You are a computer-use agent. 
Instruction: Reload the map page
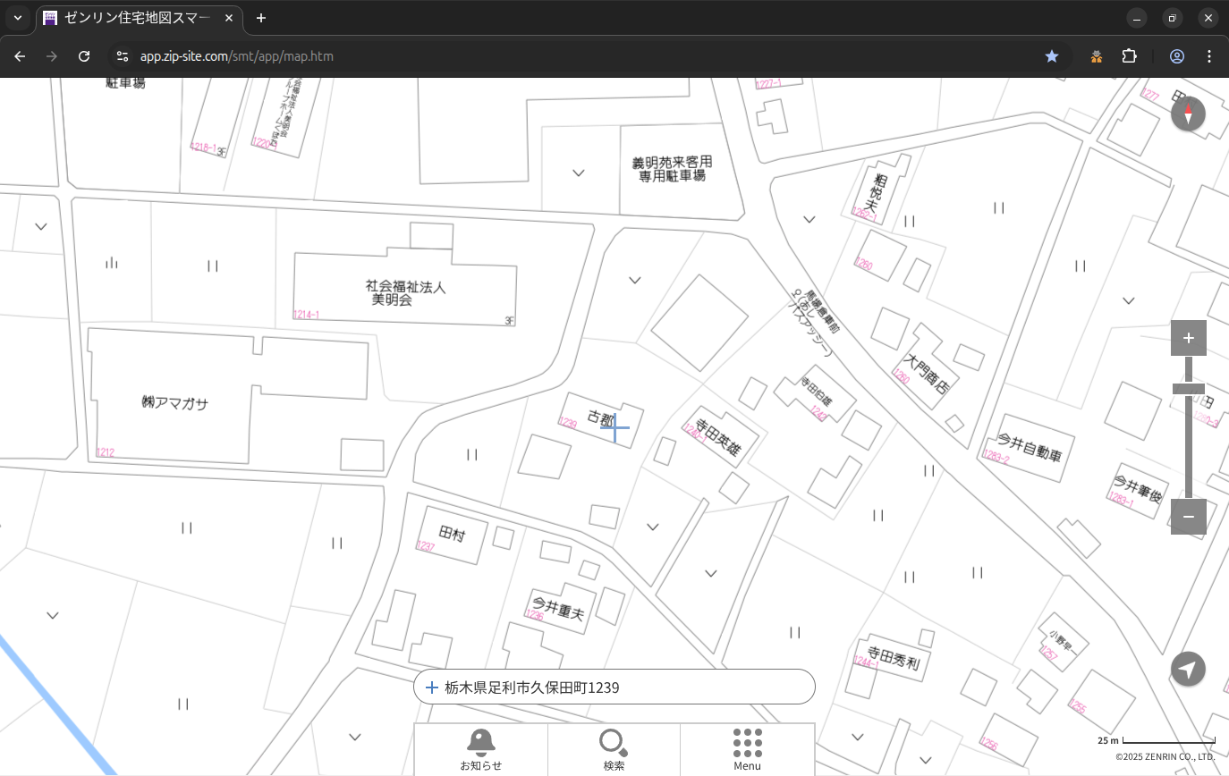pyautogui.click(x=84, y=56)
